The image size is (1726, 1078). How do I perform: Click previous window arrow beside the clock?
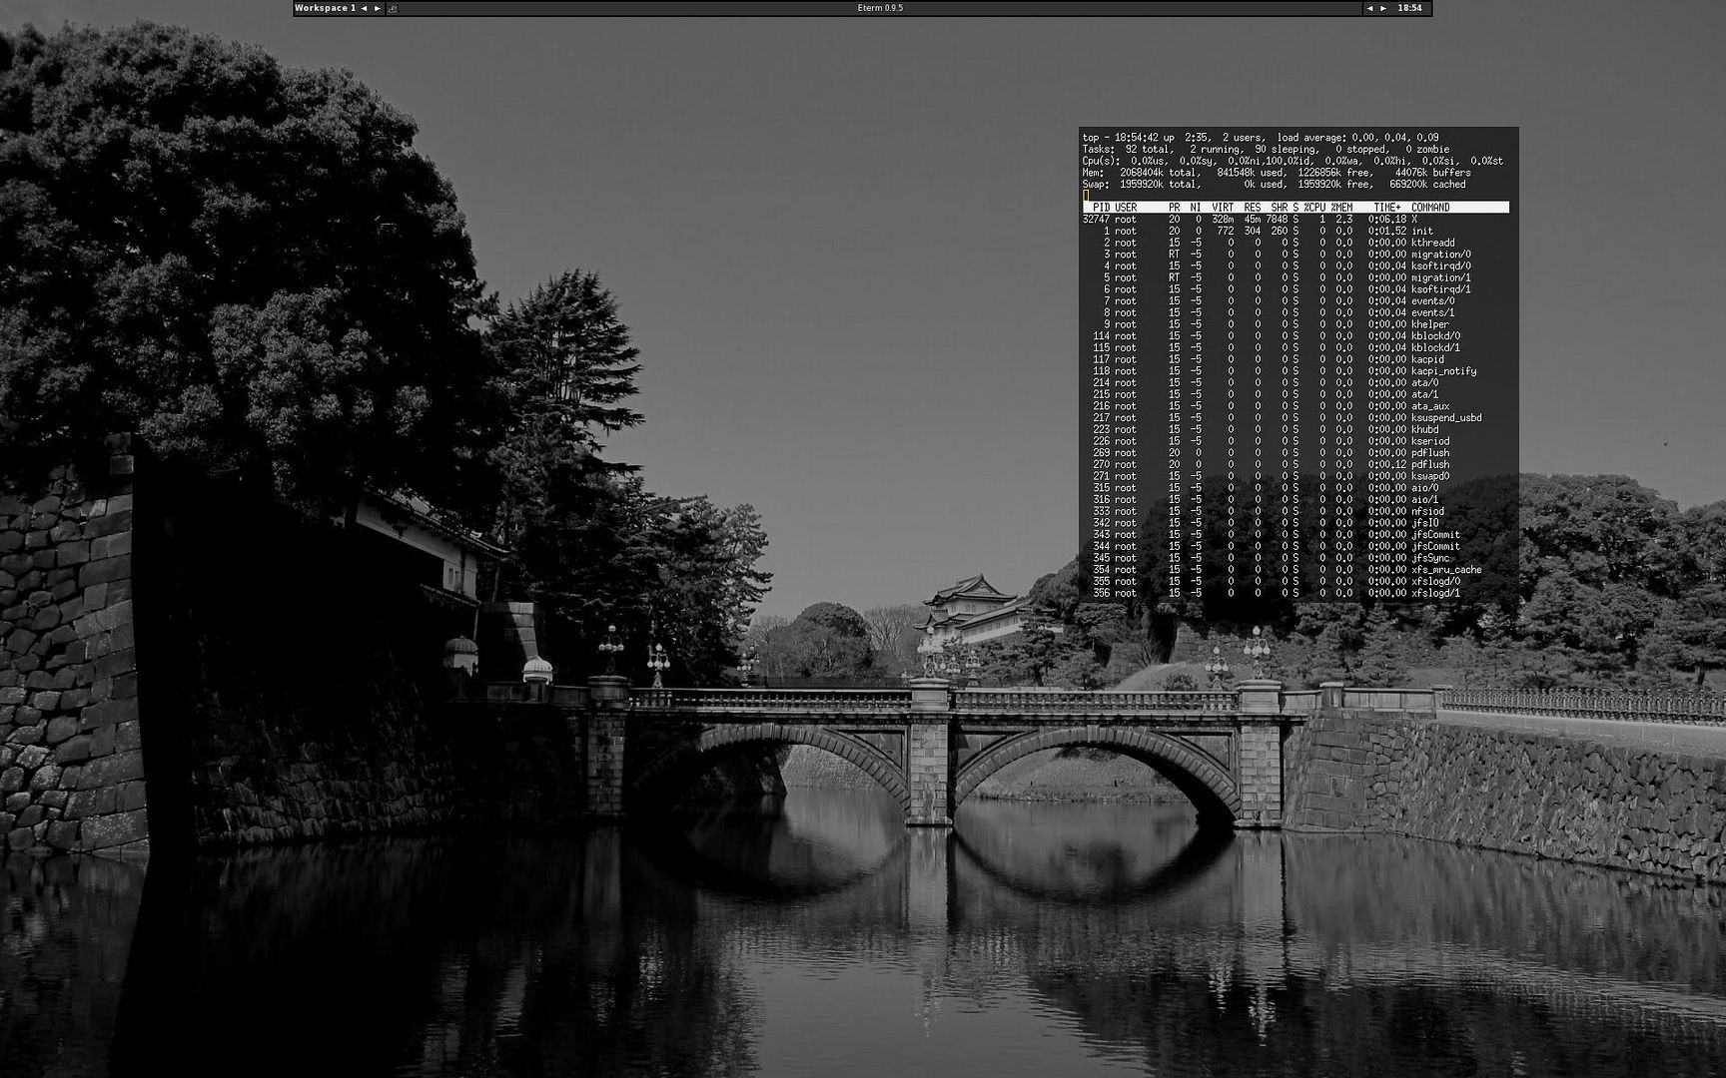tap(1369, 8)
